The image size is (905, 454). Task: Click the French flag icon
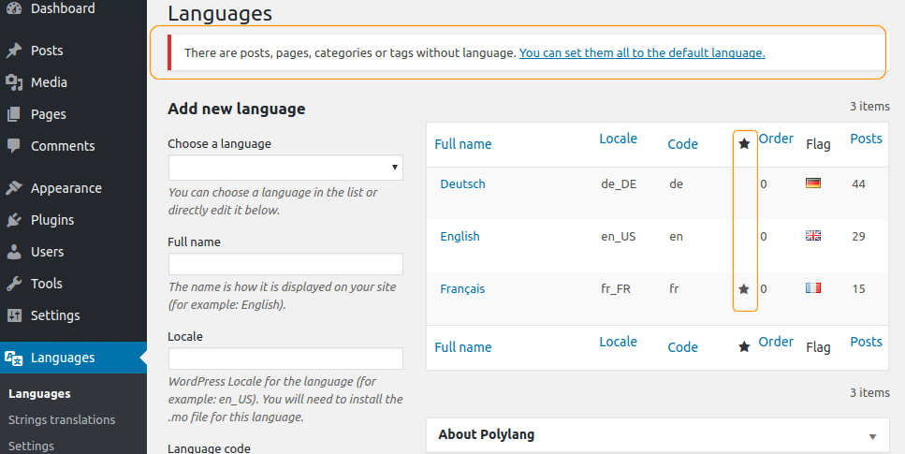pyautogui.click(x=813, y=287)
